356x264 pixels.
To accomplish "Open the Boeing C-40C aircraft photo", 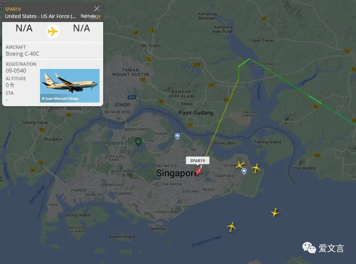I will point(70,86).
